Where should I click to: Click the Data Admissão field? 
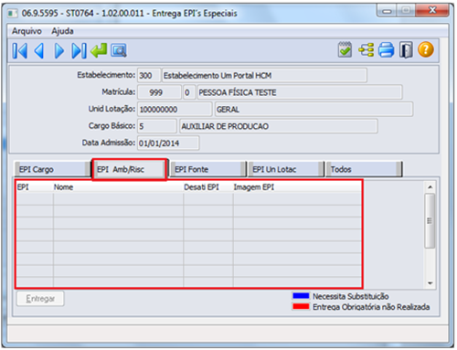tap(168, 143)
